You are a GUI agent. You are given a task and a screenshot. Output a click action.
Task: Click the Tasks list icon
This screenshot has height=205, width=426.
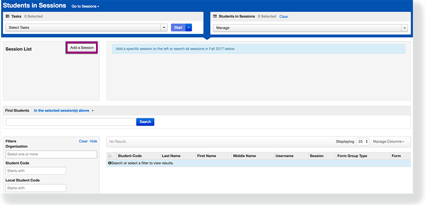coord(7,16)
